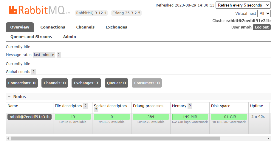Viewport: 277px width, 141px height.
Task: Open the Virtual host dropdown
Action: 264,14
